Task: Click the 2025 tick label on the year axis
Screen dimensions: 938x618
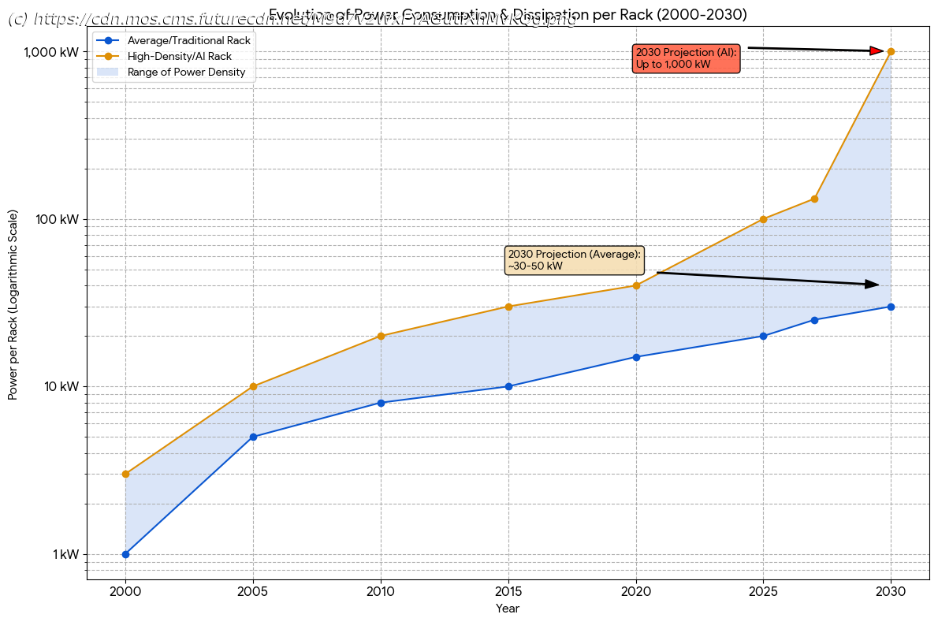Action: tap(763, 590)
